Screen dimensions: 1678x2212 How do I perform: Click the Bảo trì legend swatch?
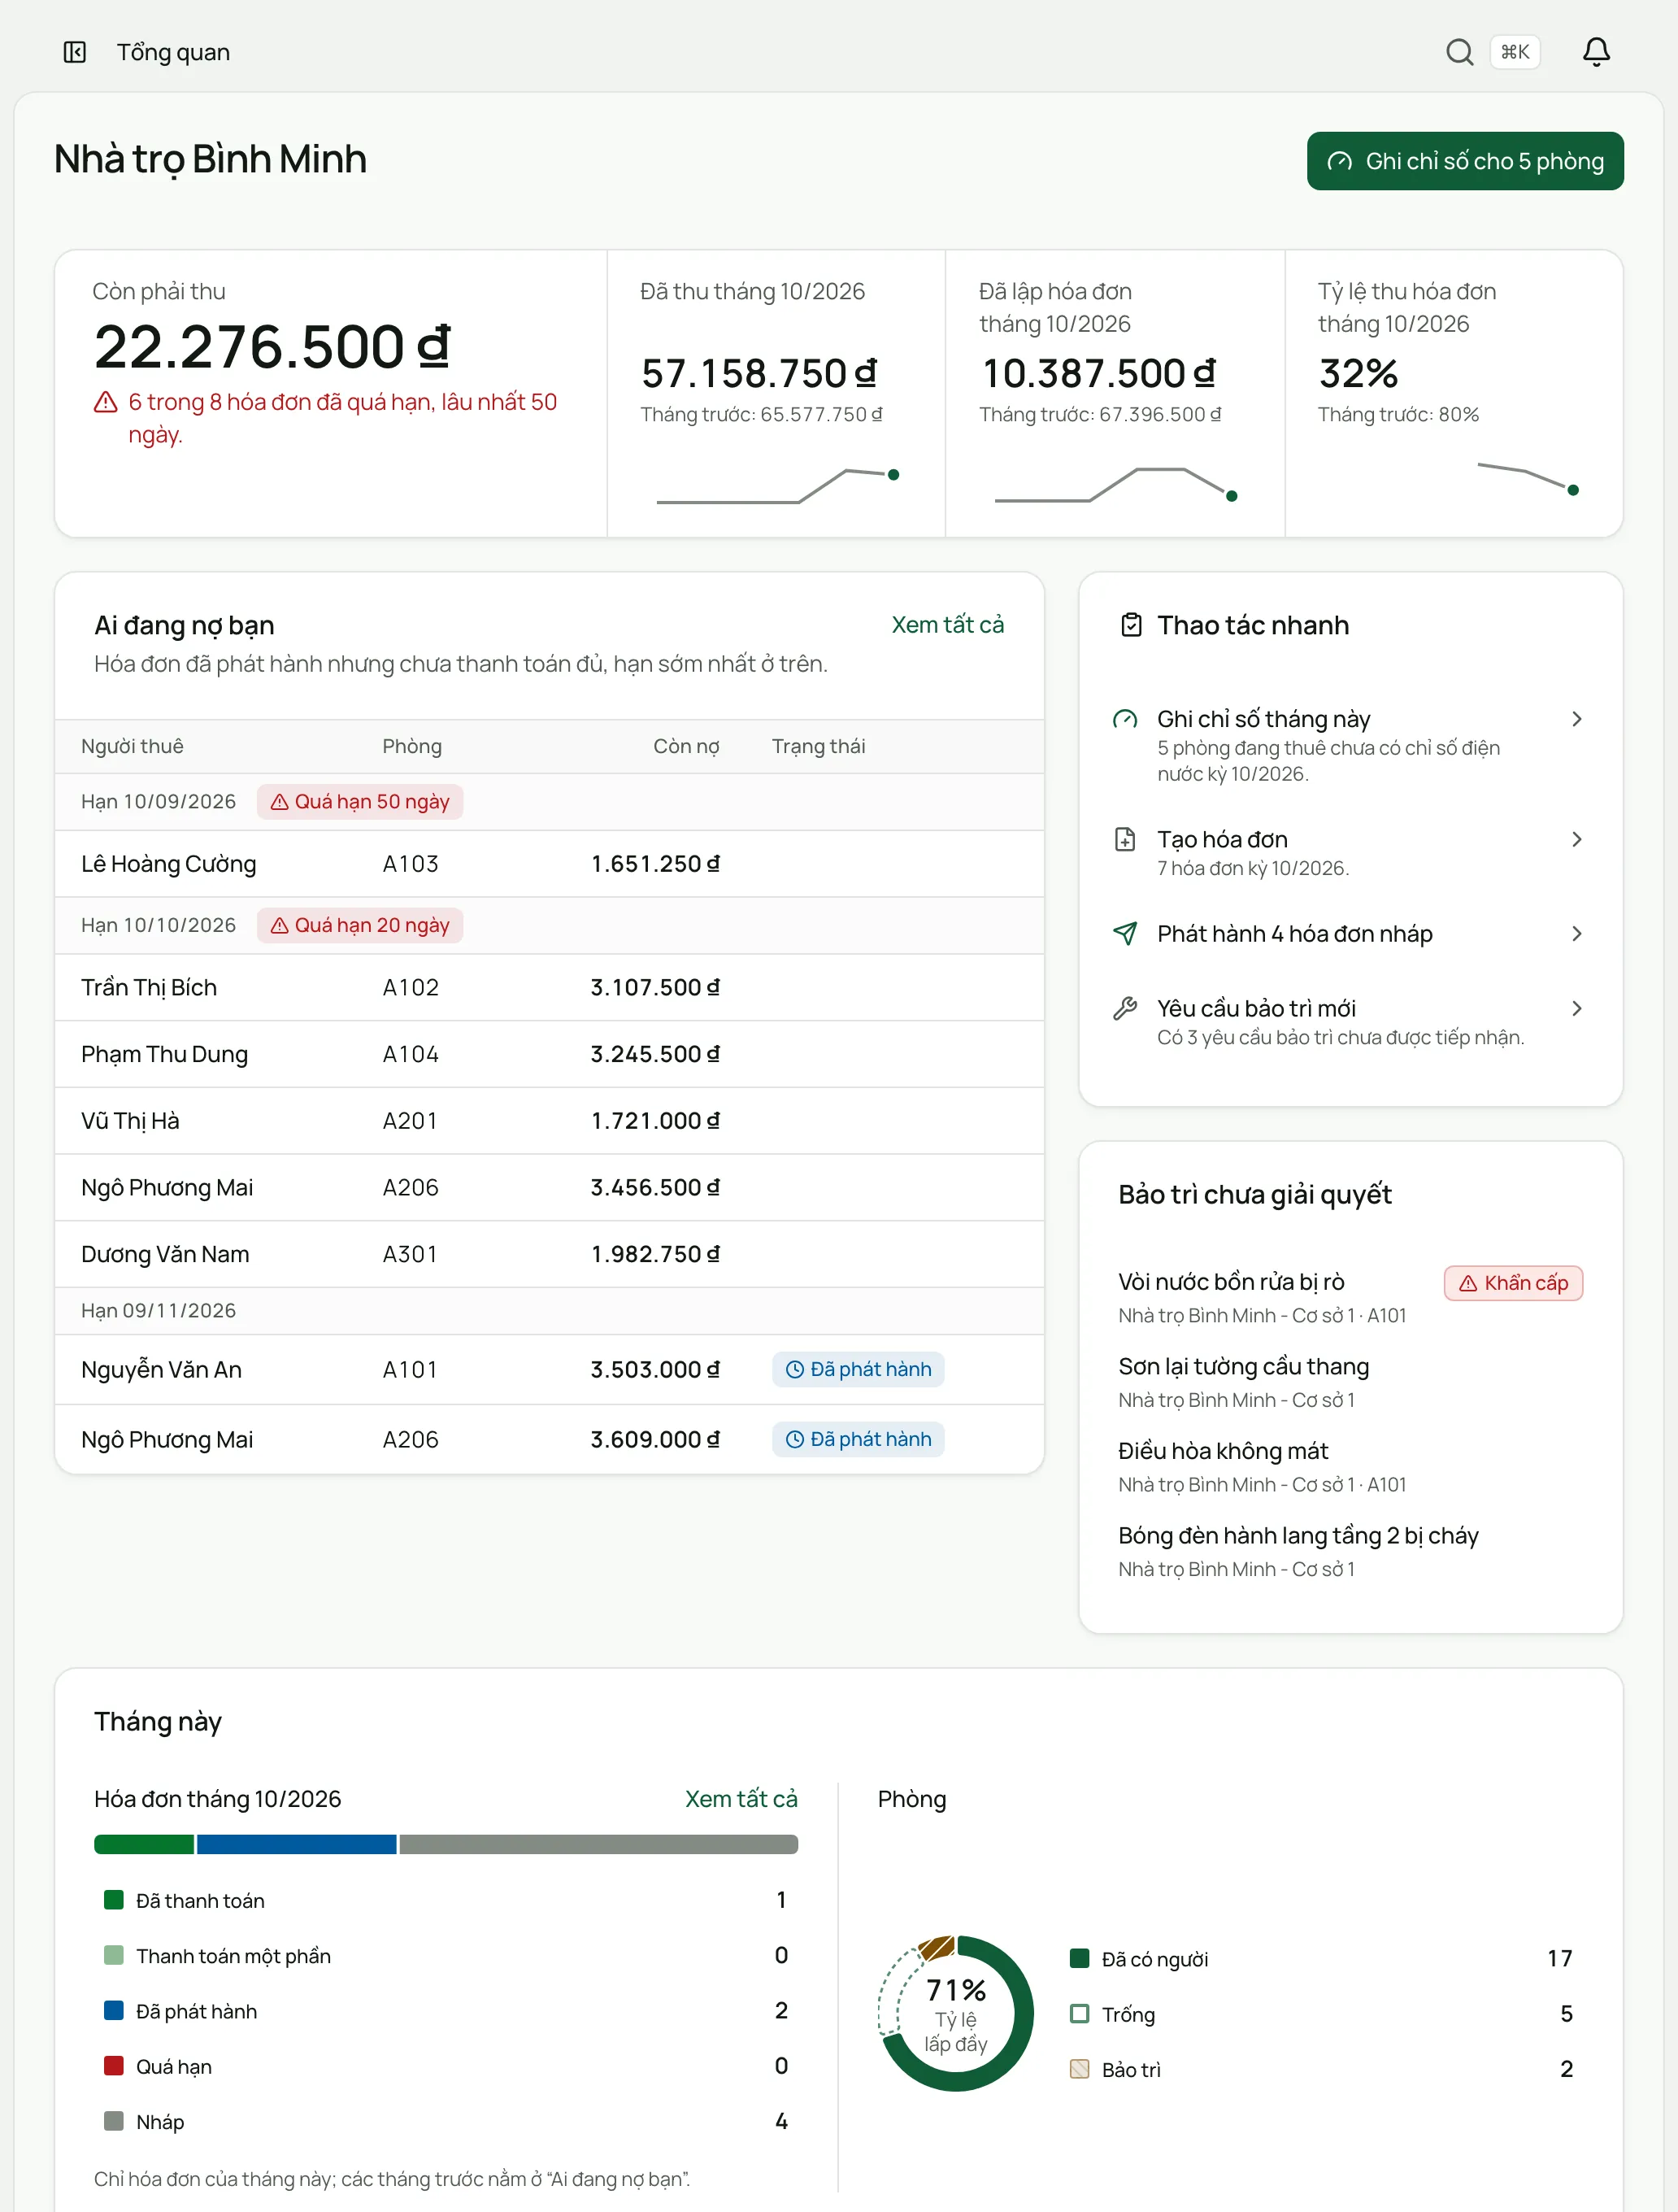(1080, 2069)
